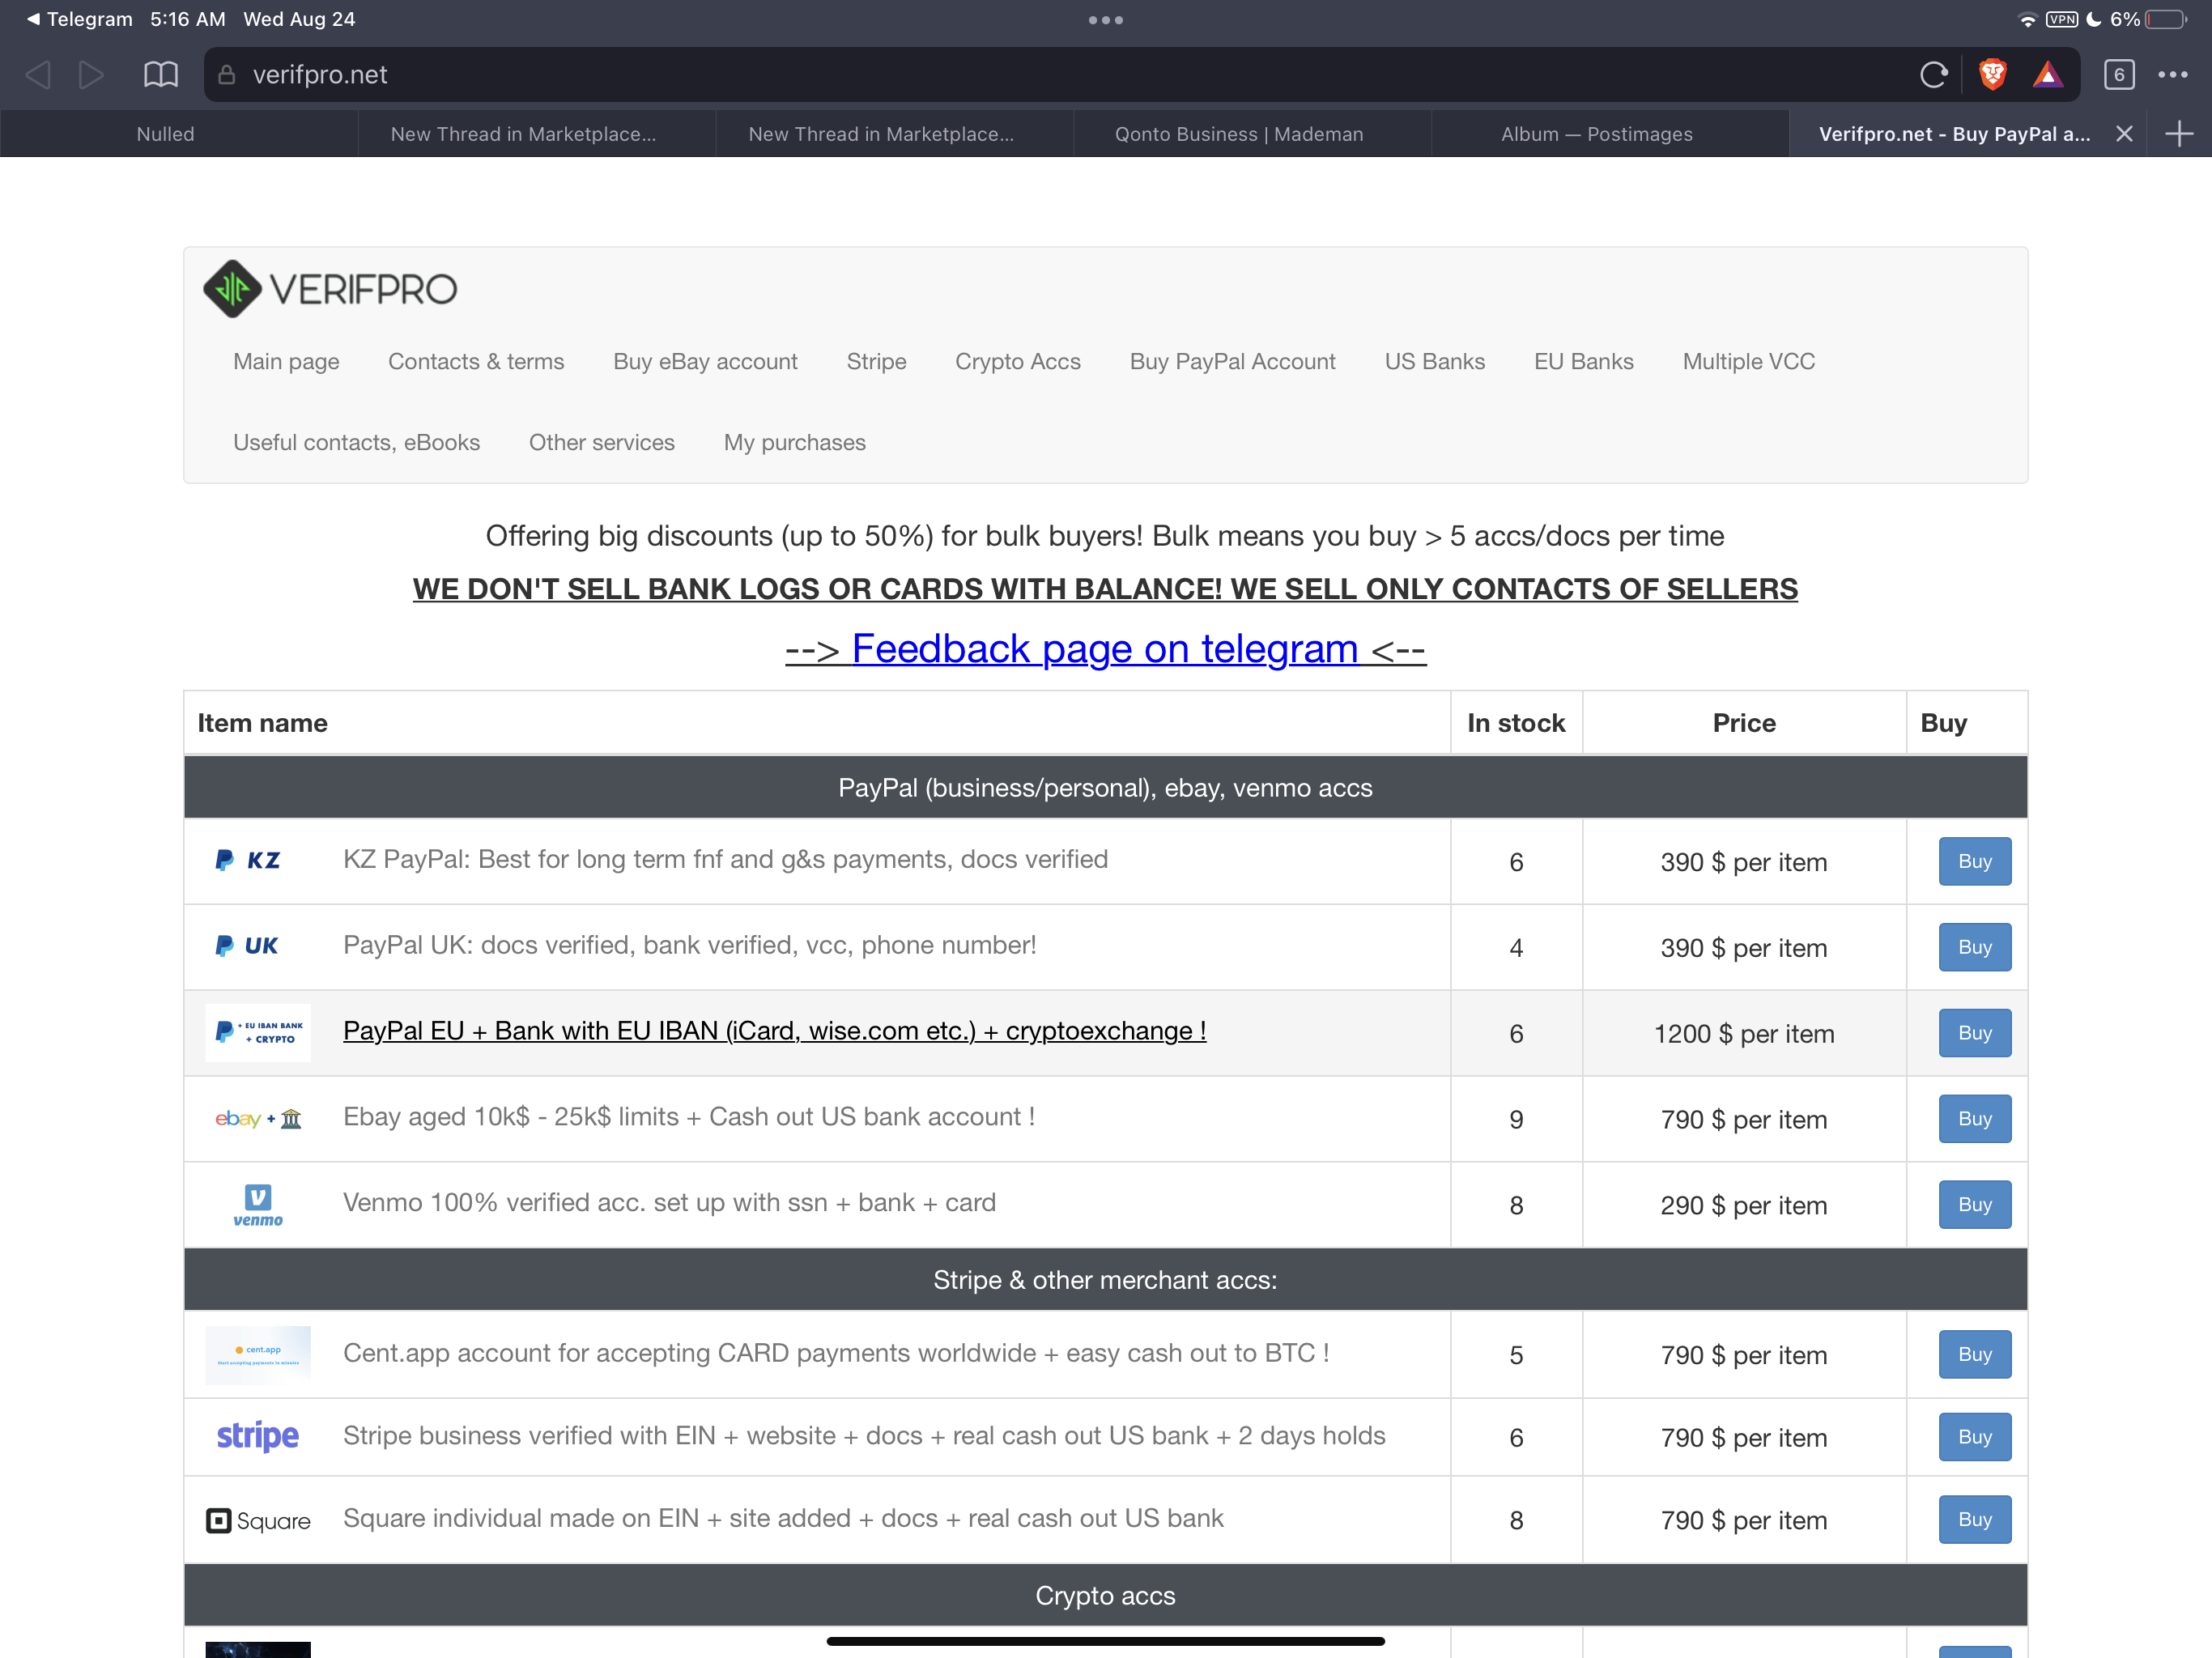Click the Brave Rewards triangle icon
Screen dimensions: 2212x1658
pyautogui.click(x=2047, y=75)
